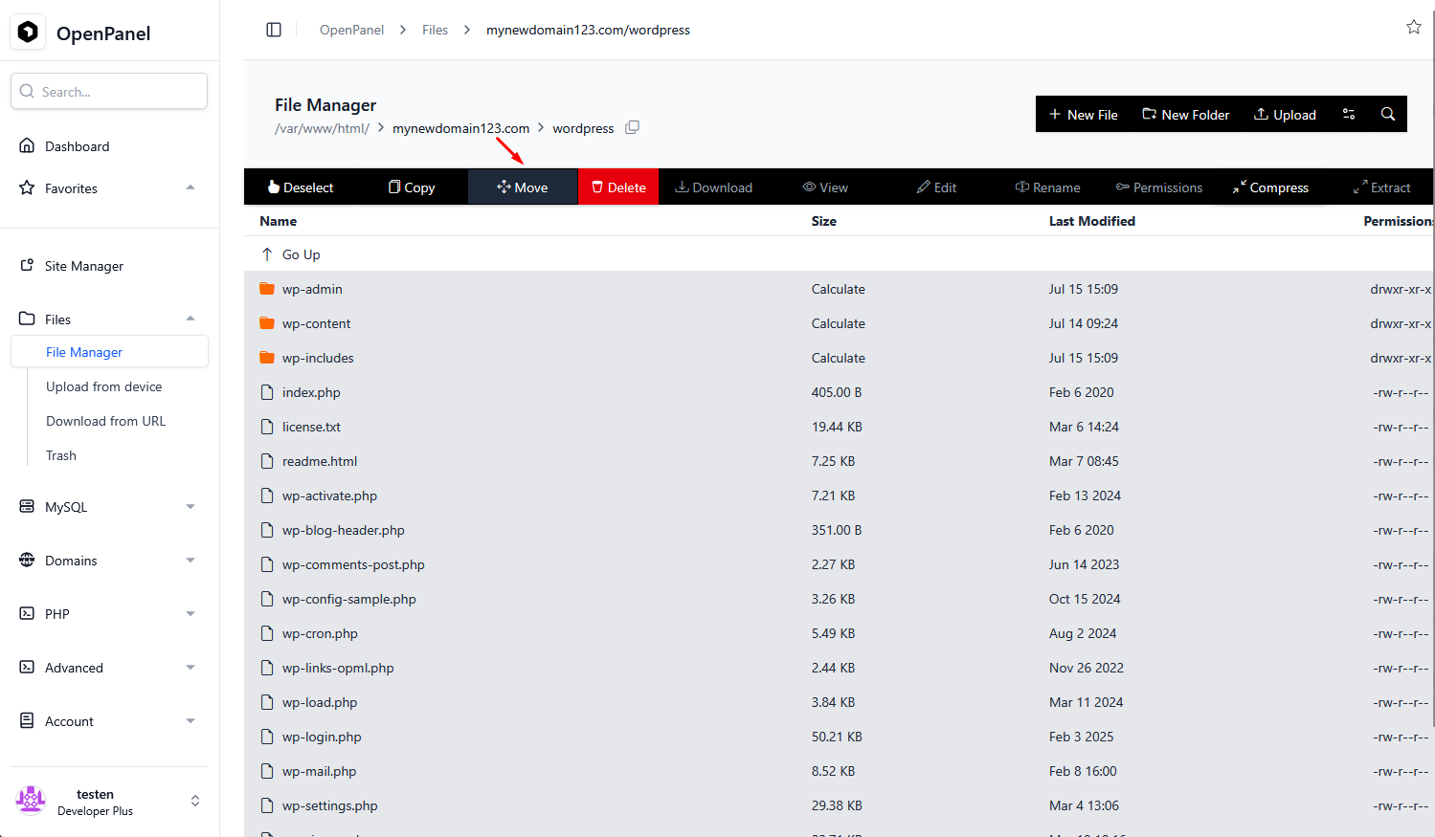This screenshot has width=1435, height=837.
Task: Click the wp-content folder icon
Action: click(x=267, y=323)
